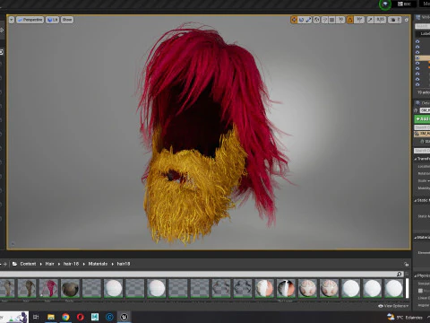Open rotation snap 10° value dropdown

[x=359, y=20]
